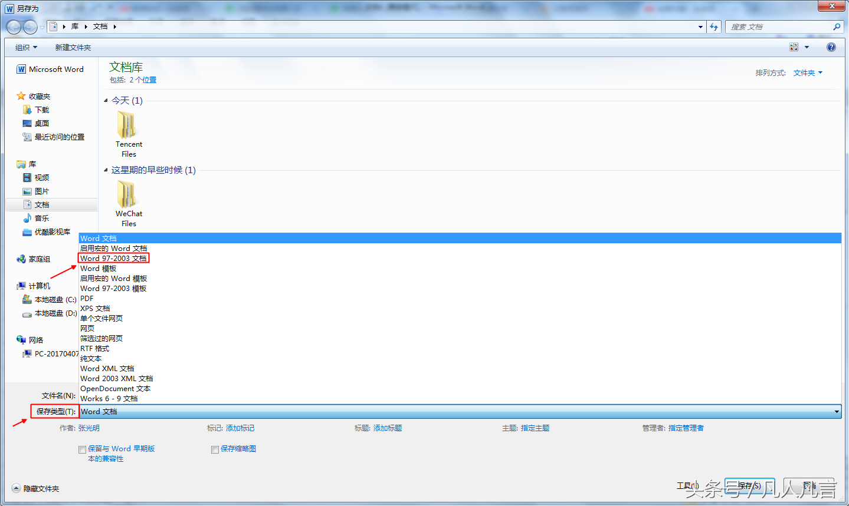849x506 pixels.
Task: Choose 启用宏的 Word 文档 option
Action: click(460, 248)
